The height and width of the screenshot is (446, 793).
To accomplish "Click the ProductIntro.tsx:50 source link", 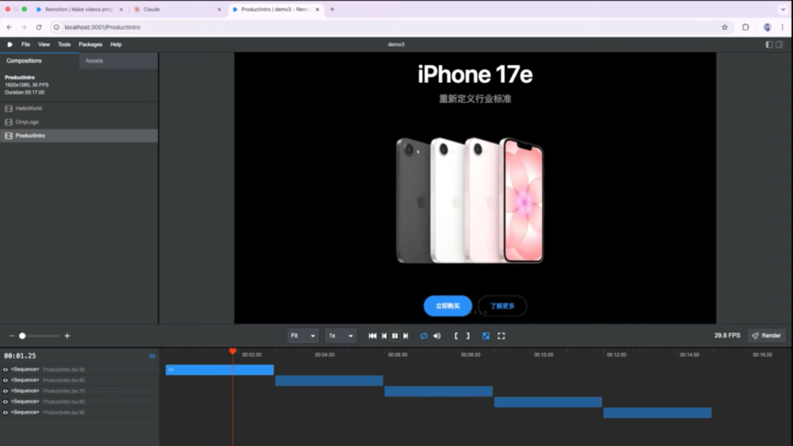I will [x=64, y=369].
